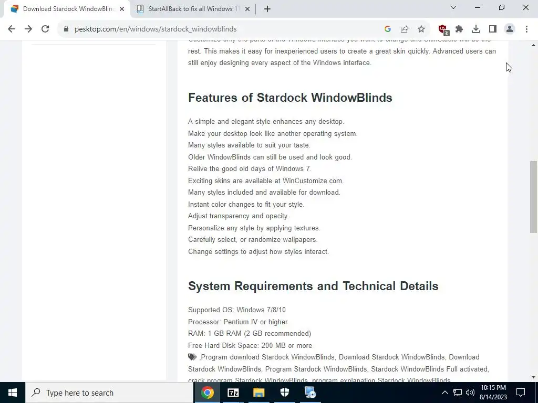Share this page icon
Screen dimensions: 538x403
click(405, 29)
